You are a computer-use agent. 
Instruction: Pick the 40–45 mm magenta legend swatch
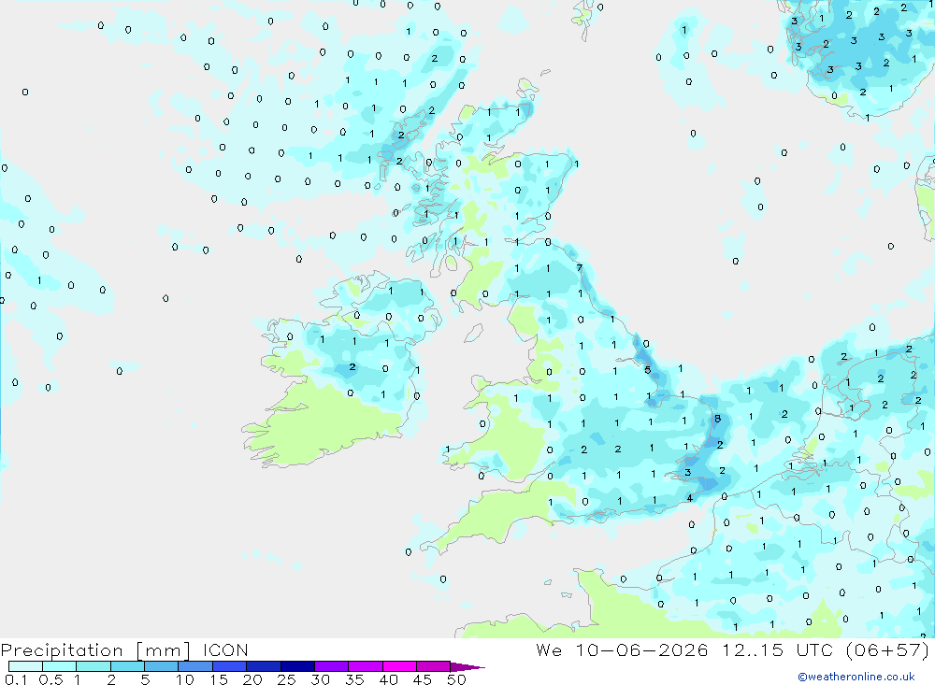tap(399, 666)
